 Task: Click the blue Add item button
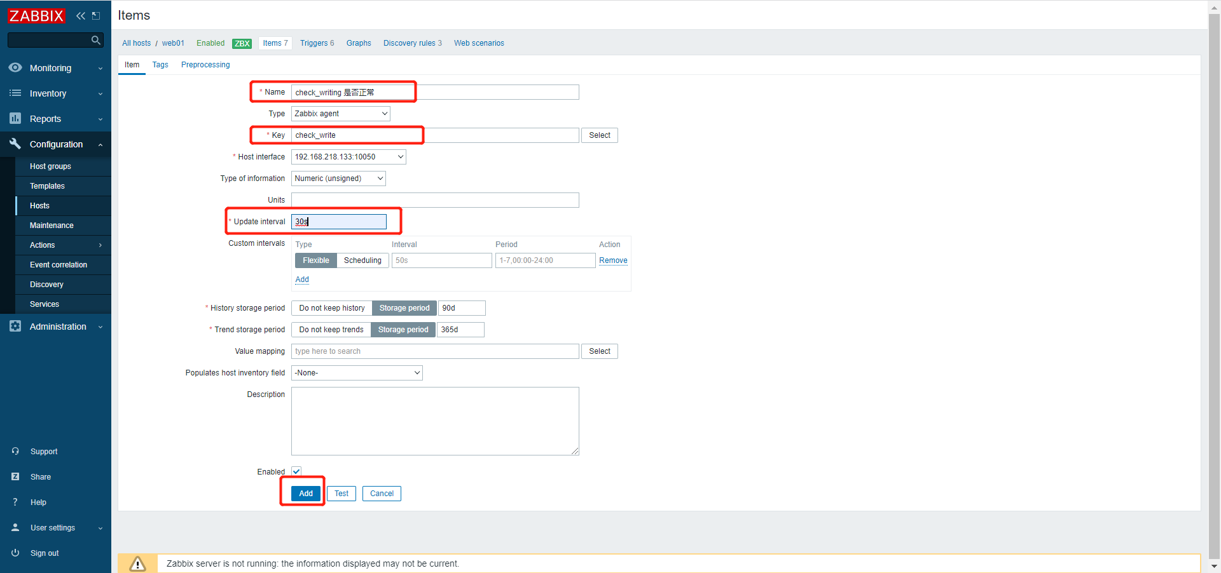[x=306, y=494]
